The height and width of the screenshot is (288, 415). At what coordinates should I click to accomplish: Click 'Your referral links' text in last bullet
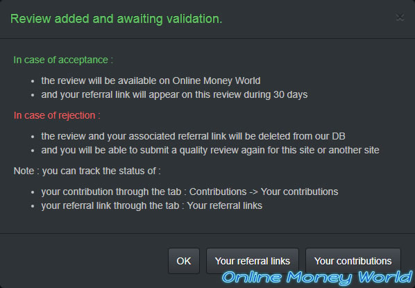(225, 205)
